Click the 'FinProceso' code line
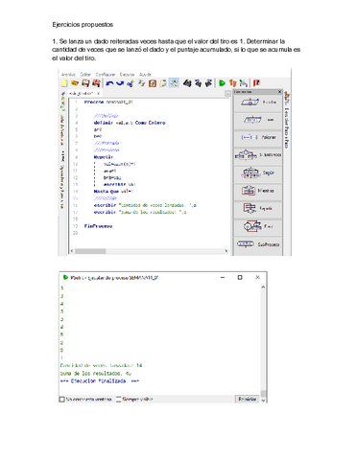Image resolution: width=356 pixels, height=460 pixels. point(98,226)
